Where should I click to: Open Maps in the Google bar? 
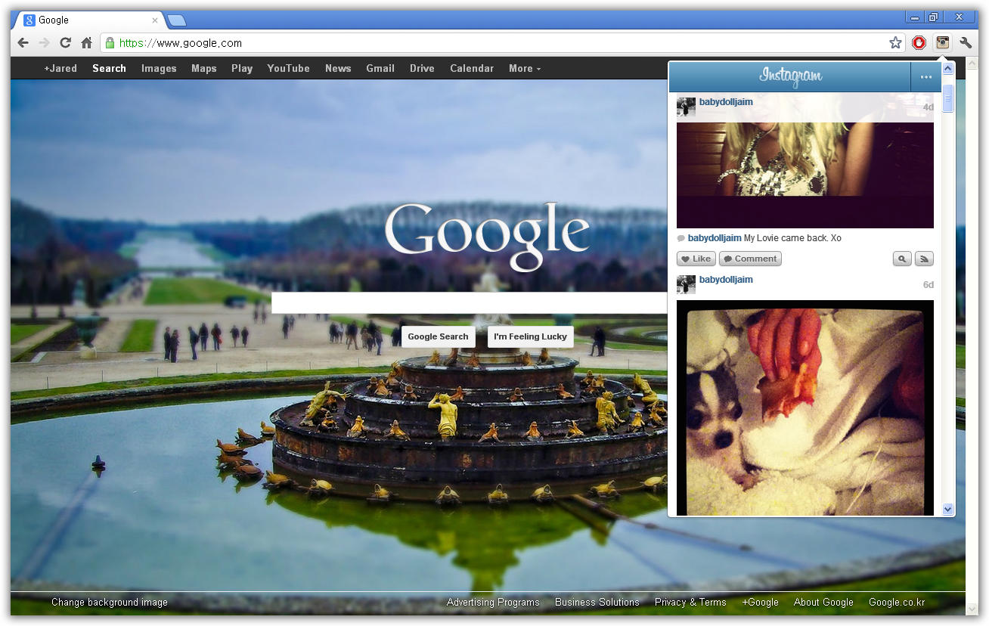pyautogui.click(x=204, y=68)
